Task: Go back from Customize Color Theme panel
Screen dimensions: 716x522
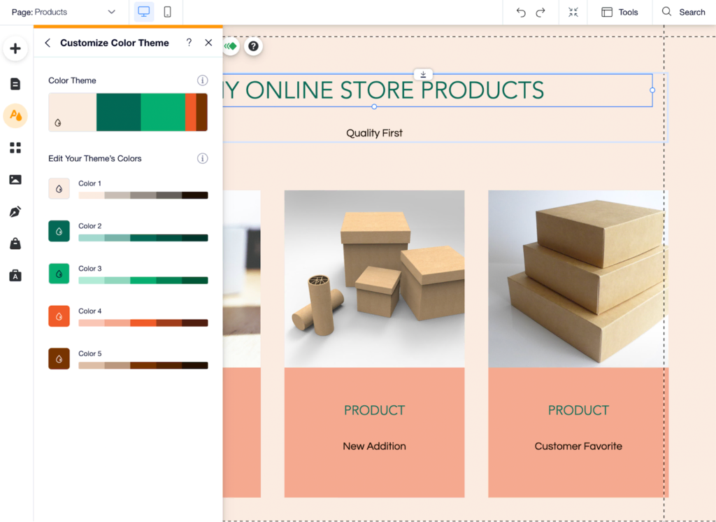Action: (x=48, y=43)
